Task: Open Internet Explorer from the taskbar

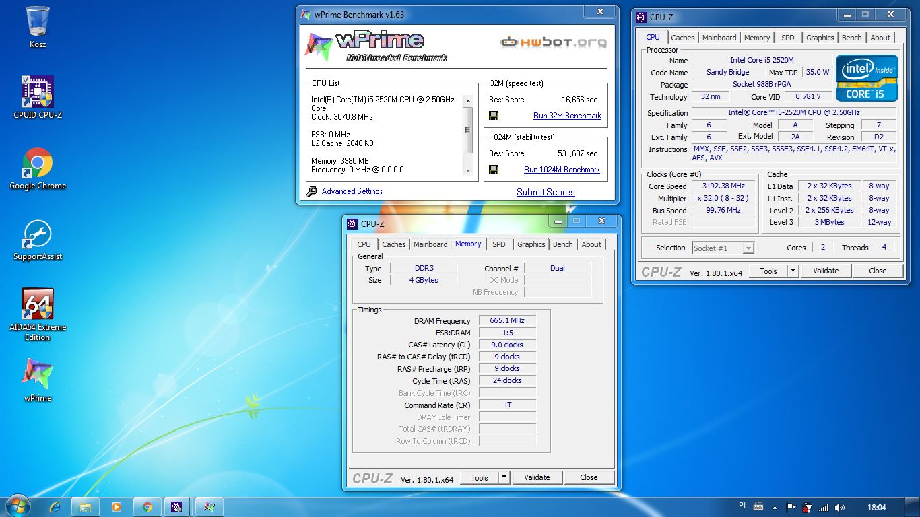Action: (55, 507)
